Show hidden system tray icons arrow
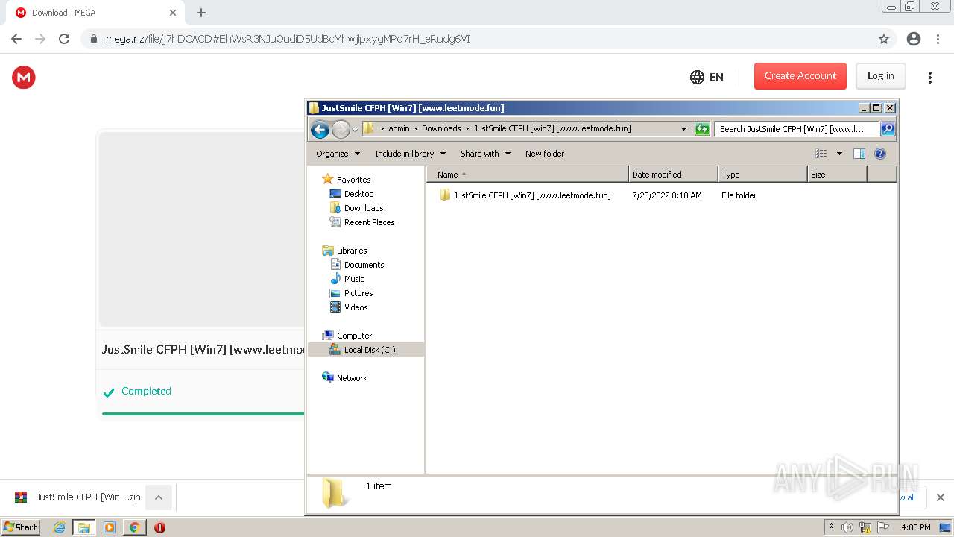The image size is (954, 537). click(831, 527)
